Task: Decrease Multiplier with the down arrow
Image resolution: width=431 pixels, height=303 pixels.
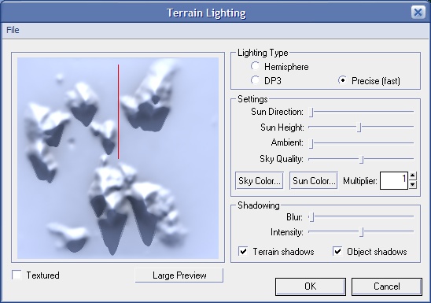Action: pos(413,185)
